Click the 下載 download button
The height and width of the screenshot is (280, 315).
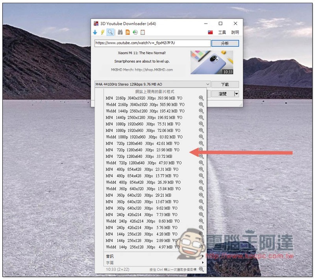(225, 84)
